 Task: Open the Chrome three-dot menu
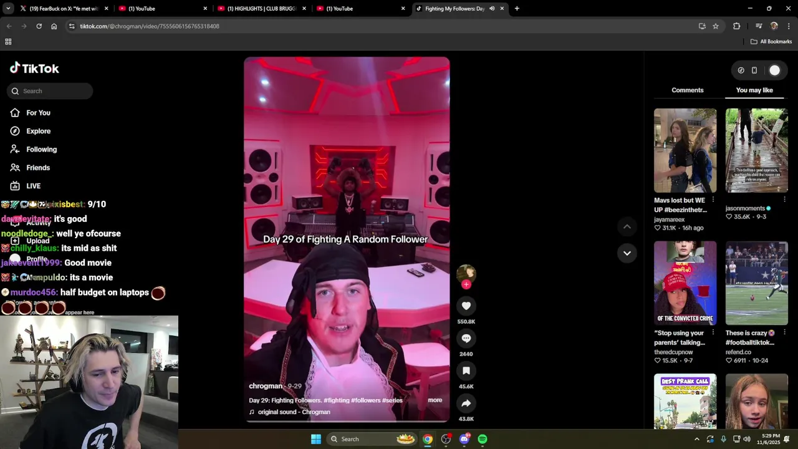[x=789, y=26]
